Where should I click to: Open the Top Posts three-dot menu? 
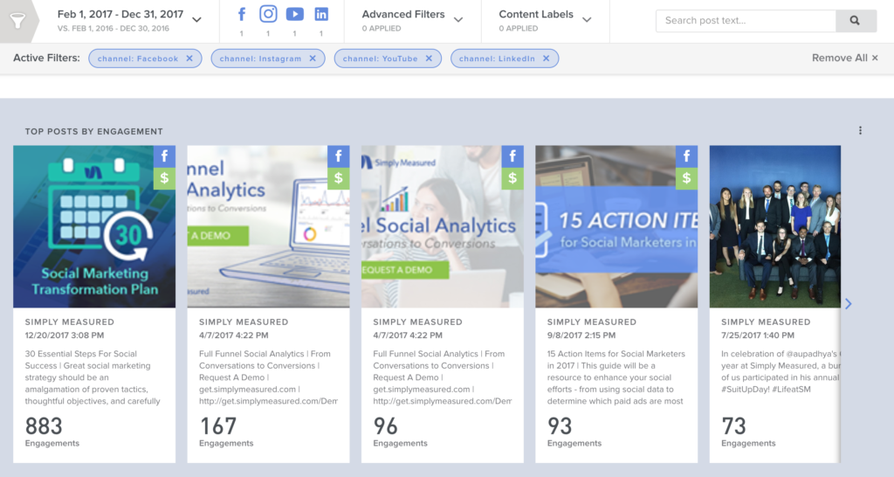tap(860, 131)
